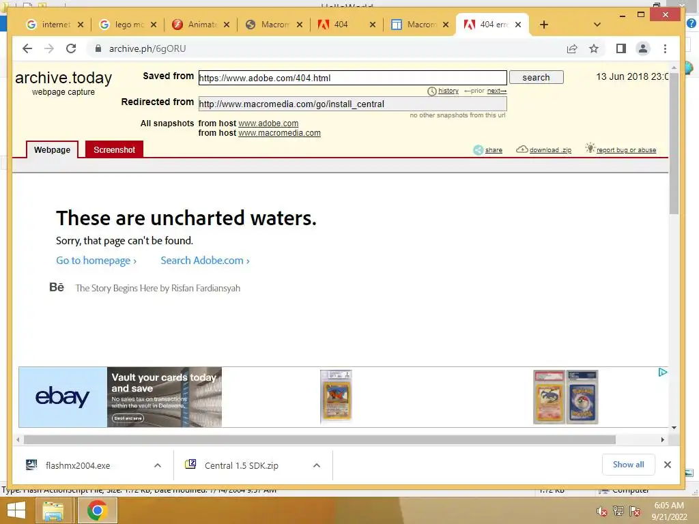Screen dimensions: 699x524
Task: Open downloaded flashmx2004.exe
Action: click(x=78, y=465)
